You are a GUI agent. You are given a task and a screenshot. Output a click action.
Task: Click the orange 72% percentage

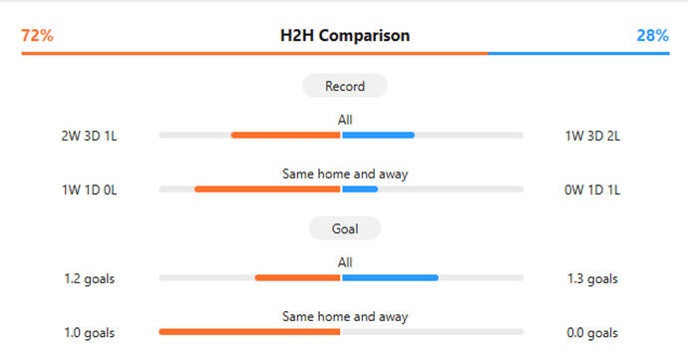pyautogui.click(x=37, y=36)
